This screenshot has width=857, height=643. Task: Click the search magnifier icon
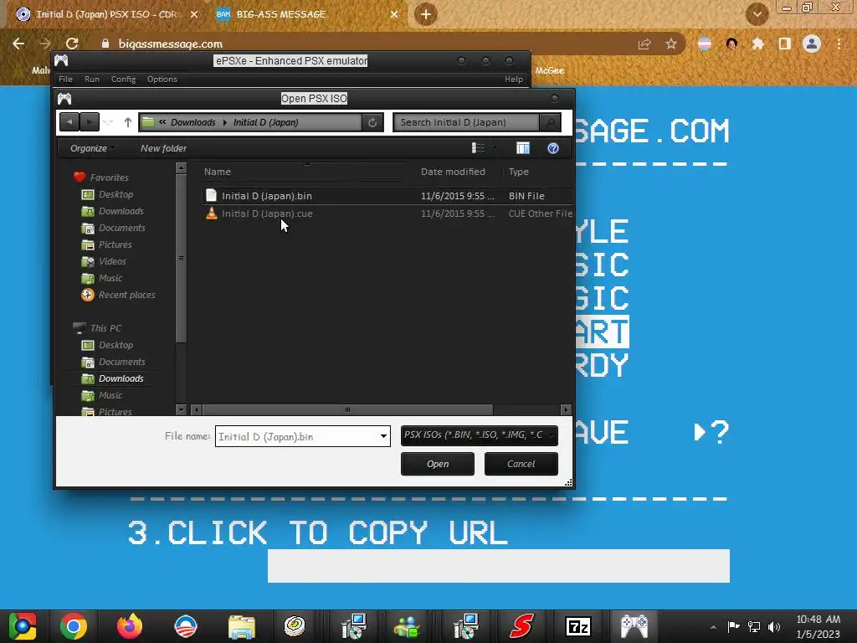[x=551, y=122]
